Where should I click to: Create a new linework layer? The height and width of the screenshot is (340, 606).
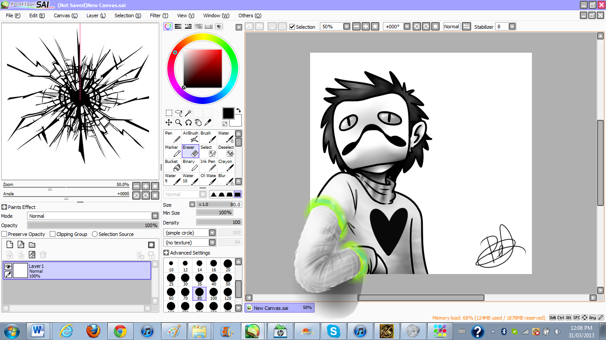coord(21,244)
